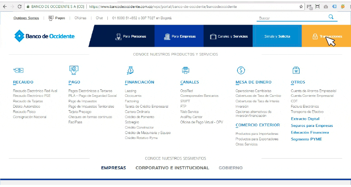Select the GOBIERNO segment tab
Image resolution: width=351 pixels, height=187 pixels.
(x=231, y=168)
